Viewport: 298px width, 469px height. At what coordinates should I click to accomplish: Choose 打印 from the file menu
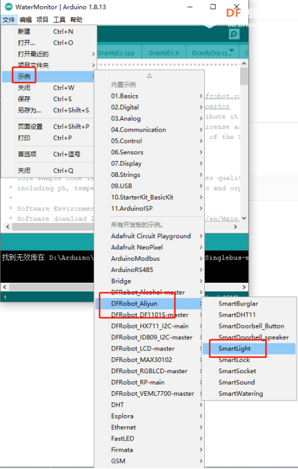pos(49,138)
